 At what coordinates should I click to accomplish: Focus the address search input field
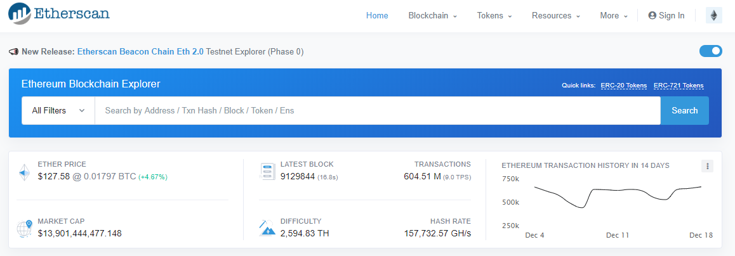pyautogui.click(x=378, y=111)
